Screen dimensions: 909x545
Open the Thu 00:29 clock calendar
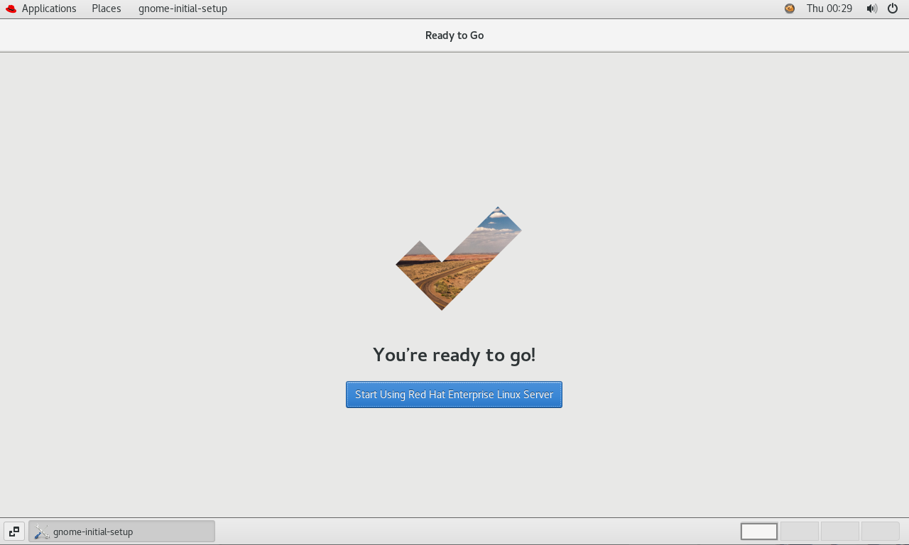(x=829, y=9)
